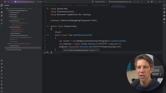Open Search Everywhere magnifier

click(x=148, y=2)
